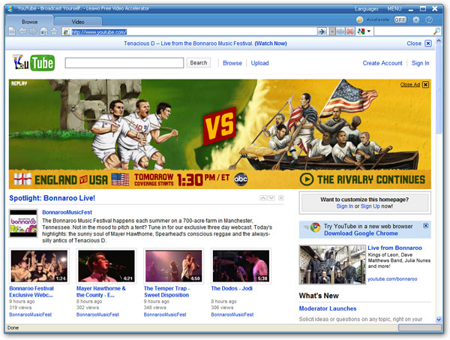Open the YouTube Browse link

pyautogui.click(x=232, y=63)
